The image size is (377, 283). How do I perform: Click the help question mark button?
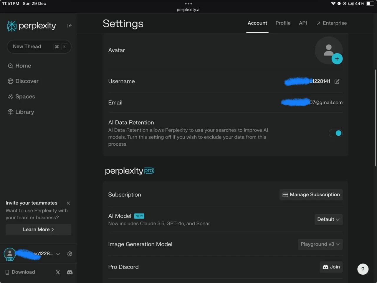point(363,269)
